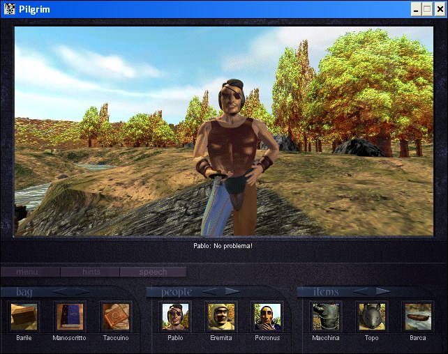
Task: Page the items list right
Action: tap(383, 291)
